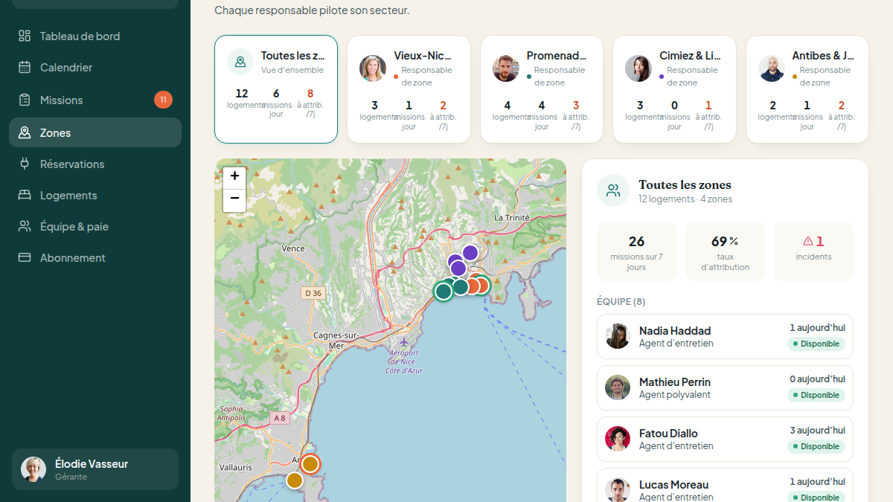
Task: Click the '69 % taux d'attribution' tile
Action: pos(725,251)
